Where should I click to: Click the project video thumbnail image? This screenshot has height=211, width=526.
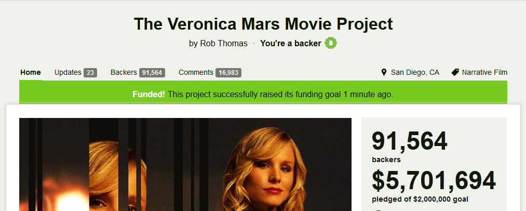tap(185, 164)
